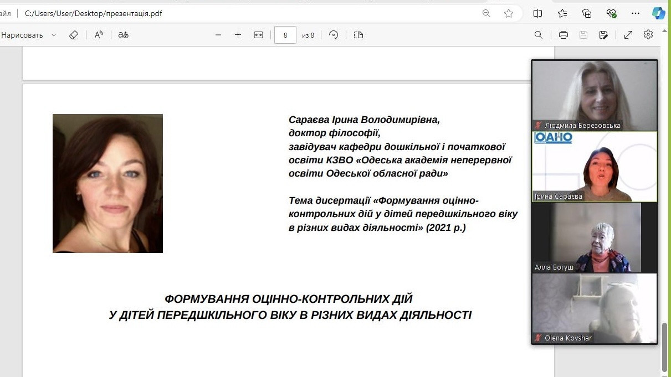Open PDF settings gear
Viewport: 671px width, 377px height.
648,35
